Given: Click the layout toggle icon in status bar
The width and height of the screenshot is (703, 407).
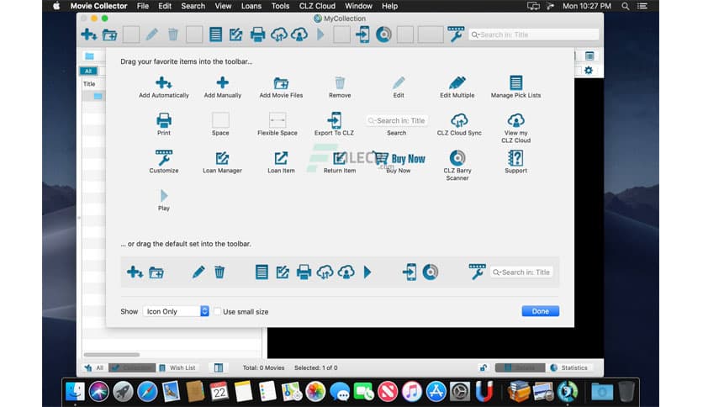Looking at the screenshot, I should tap(219, 367).
